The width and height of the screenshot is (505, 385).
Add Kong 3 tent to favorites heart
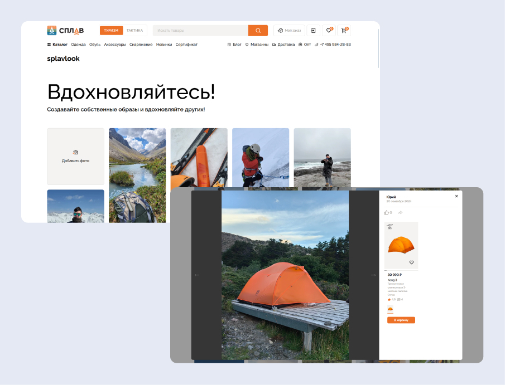[411, 262]
